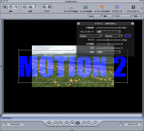Viewport: 144px width, 131px height.
Task: Adjust the opacity slider at 100%
Action: (120, 28)
